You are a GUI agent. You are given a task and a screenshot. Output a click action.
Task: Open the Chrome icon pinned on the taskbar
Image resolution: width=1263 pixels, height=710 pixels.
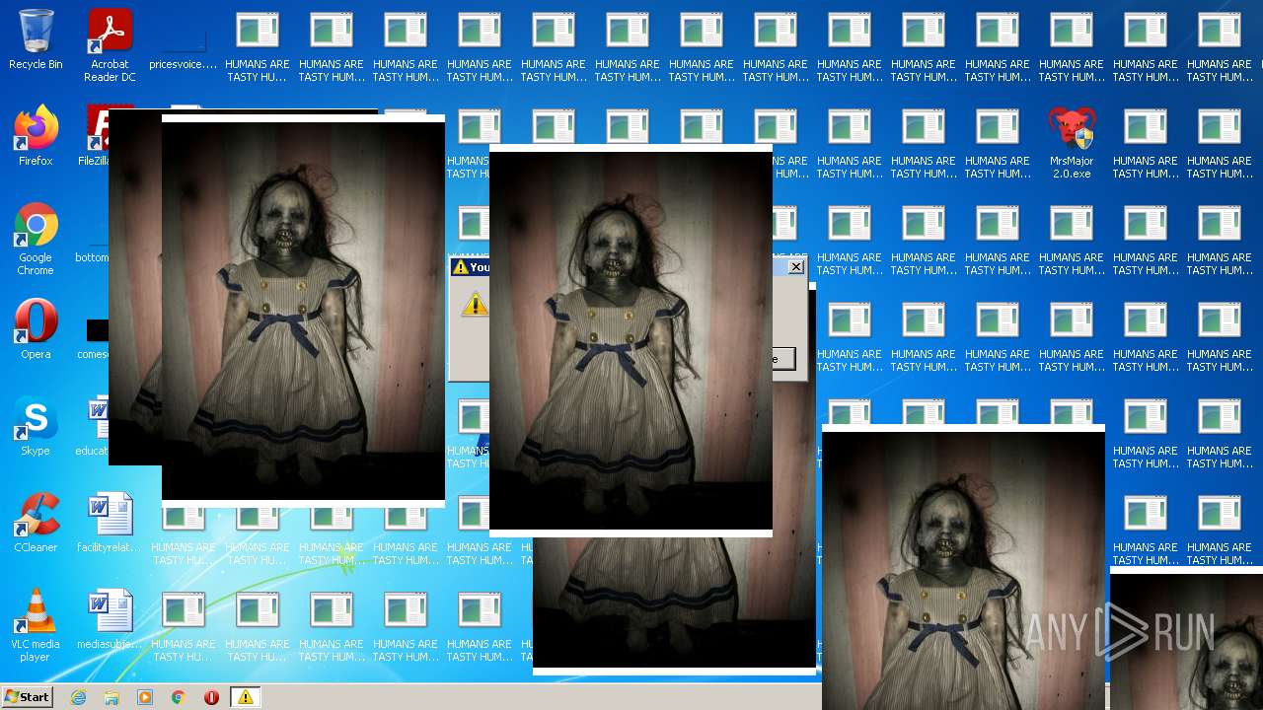pyautogui.click(x=179, y=697)
